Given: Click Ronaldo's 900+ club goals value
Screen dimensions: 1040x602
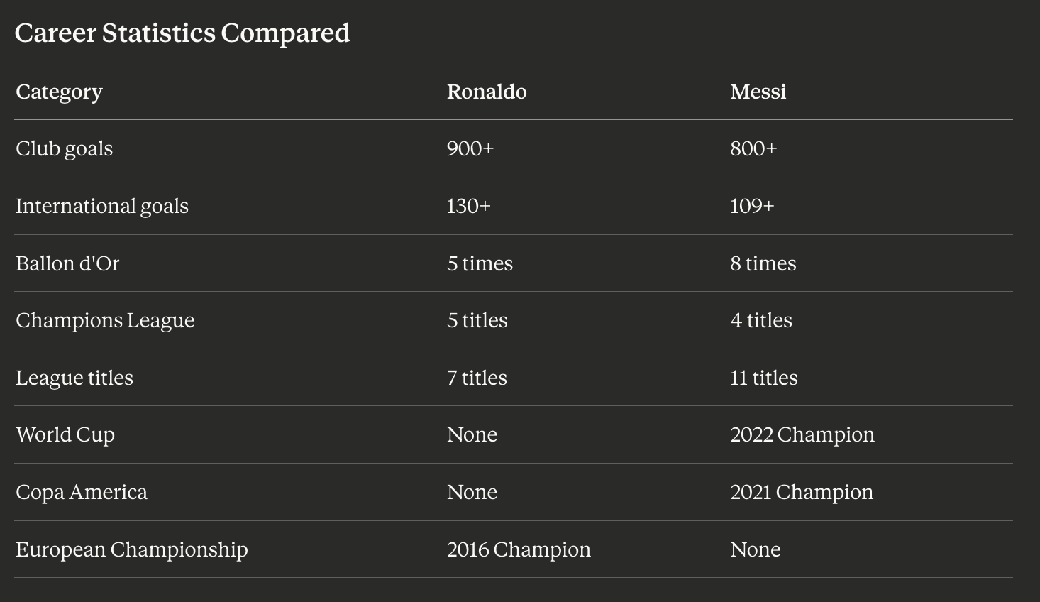Looking at the screenshot, I should pyautogui.click(x=470, y=148).
